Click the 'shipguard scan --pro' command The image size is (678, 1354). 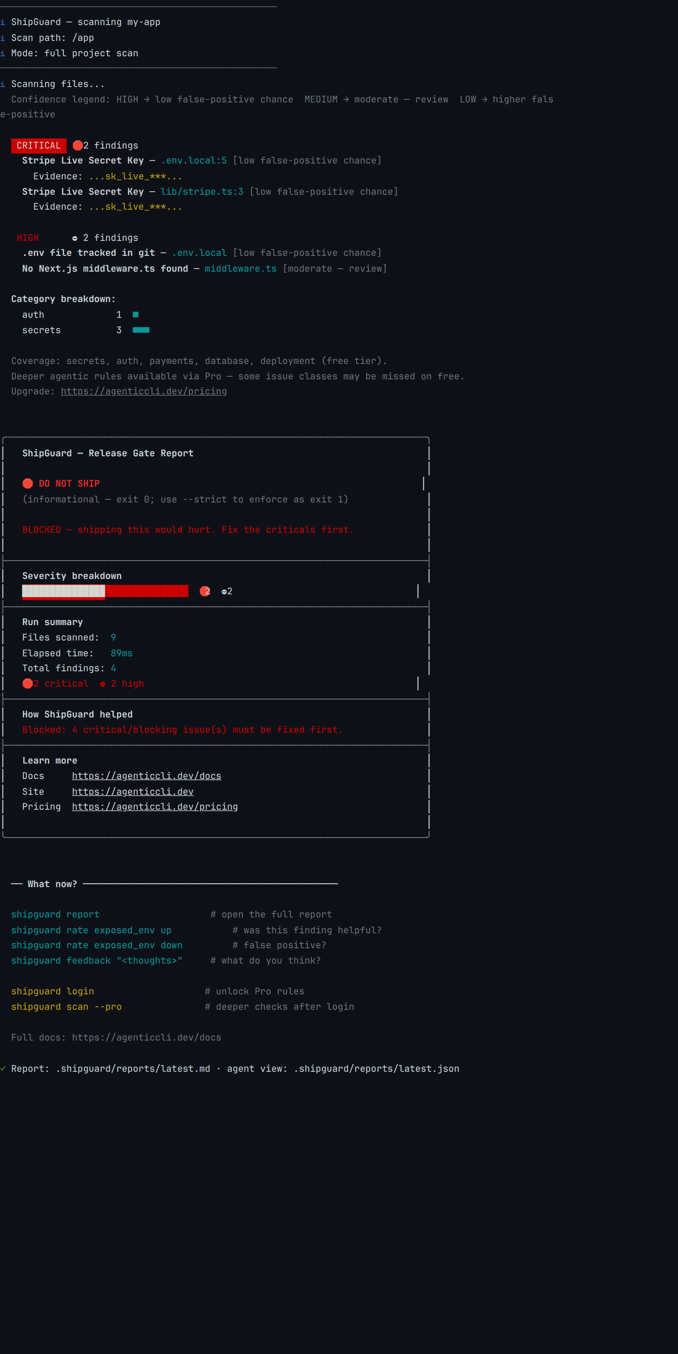[x=66, y=1007]
